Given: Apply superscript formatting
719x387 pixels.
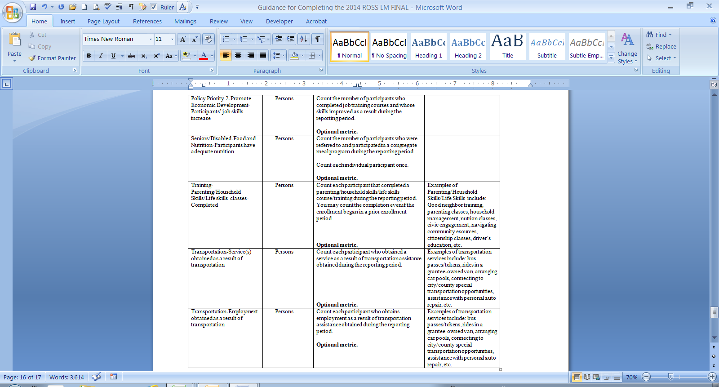Looking at the screenshot, I should click(156, 56).
